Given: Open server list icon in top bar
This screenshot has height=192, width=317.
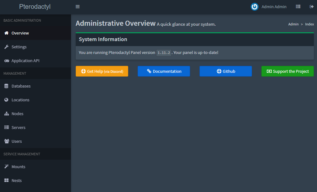Looking at the screenshot, I should pos(298,7).
